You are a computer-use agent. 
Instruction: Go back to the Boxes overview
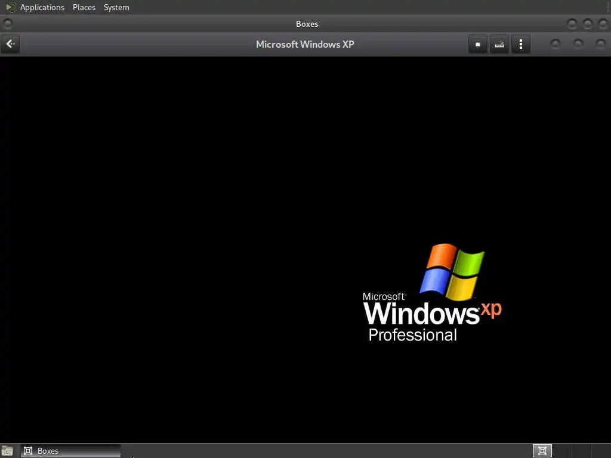pos(11,44)
